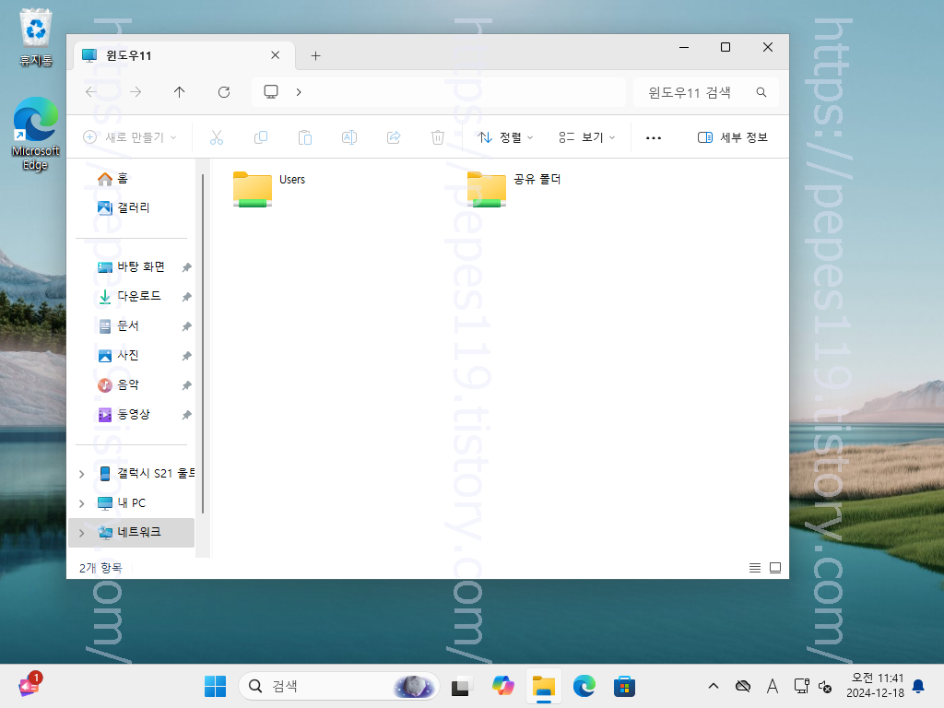Select 네트워크 in navigation pane
The height and width of the screenshot is (708, 944).
coord(130,532)
